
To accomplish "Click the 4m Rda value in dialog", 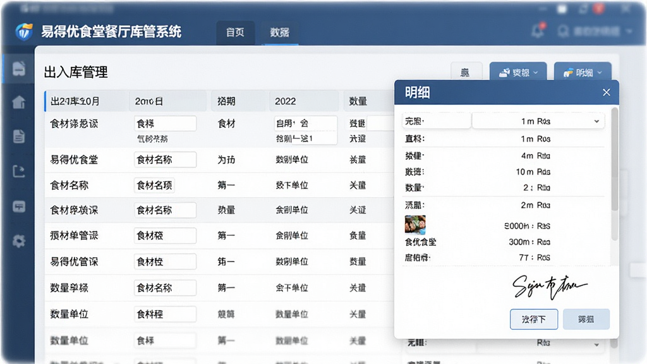I will pyautogui.click(x=536, y=155).
